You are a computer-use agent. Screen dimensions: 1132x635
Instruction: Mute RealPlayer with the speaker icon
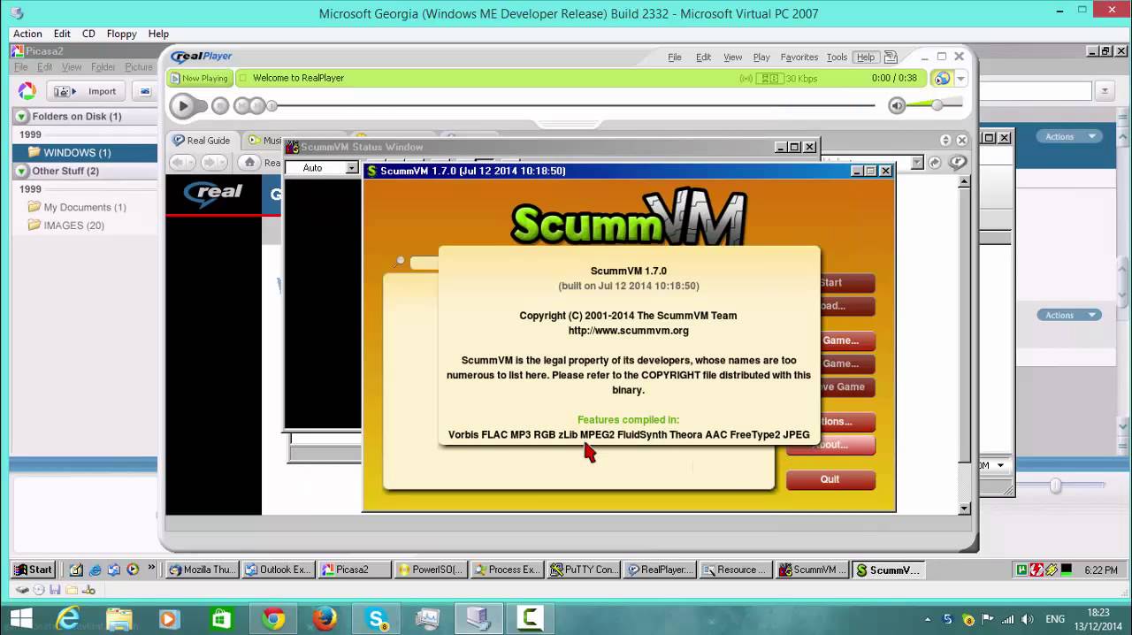click(x=897, y=105)
